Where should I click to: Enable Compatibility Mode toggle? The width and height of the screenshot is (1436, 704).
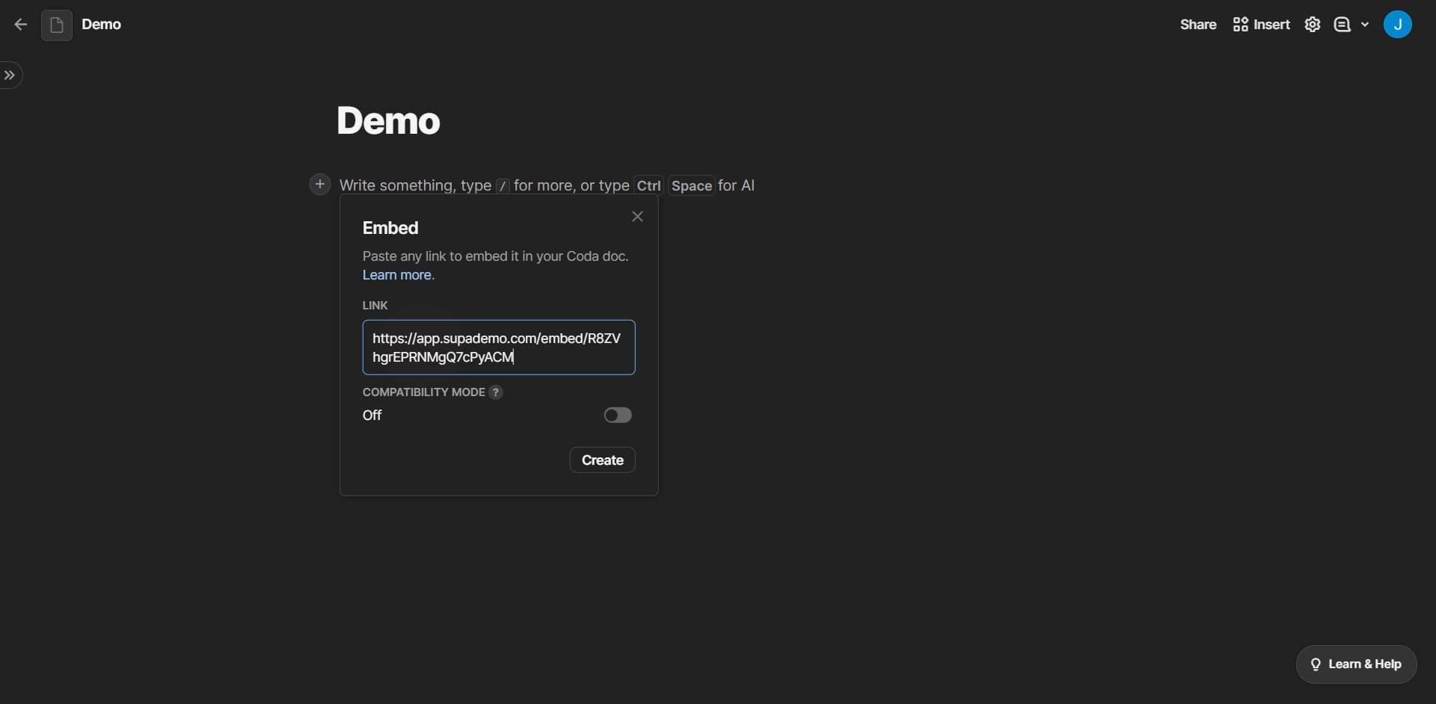[617, 415]
